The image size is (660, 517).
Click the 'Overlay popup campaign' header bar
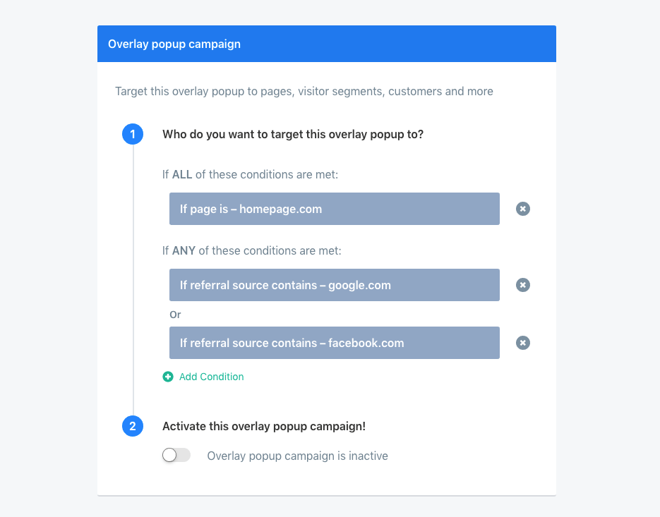point(326,44)
